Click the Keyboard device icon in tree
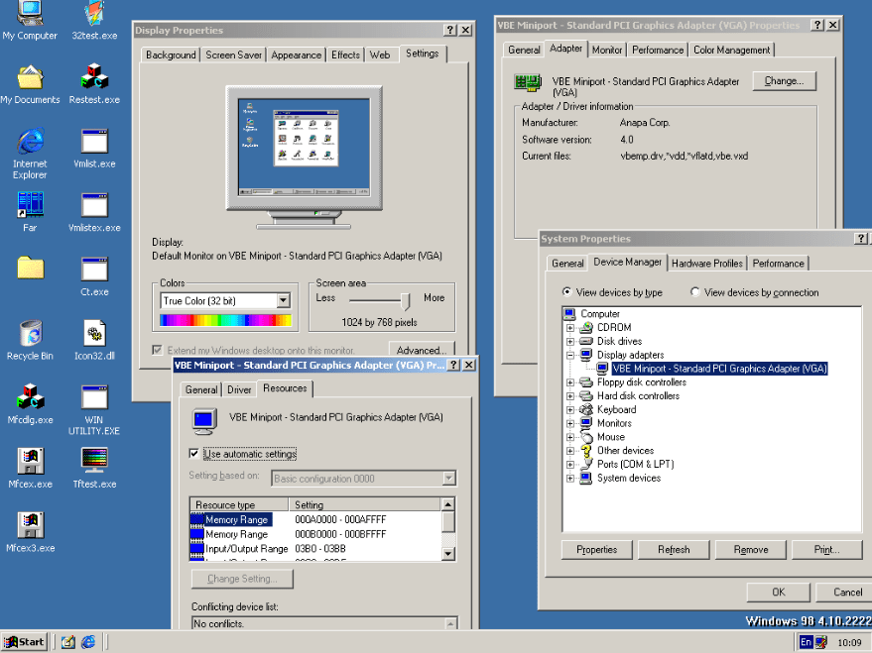 coord(585,409)
